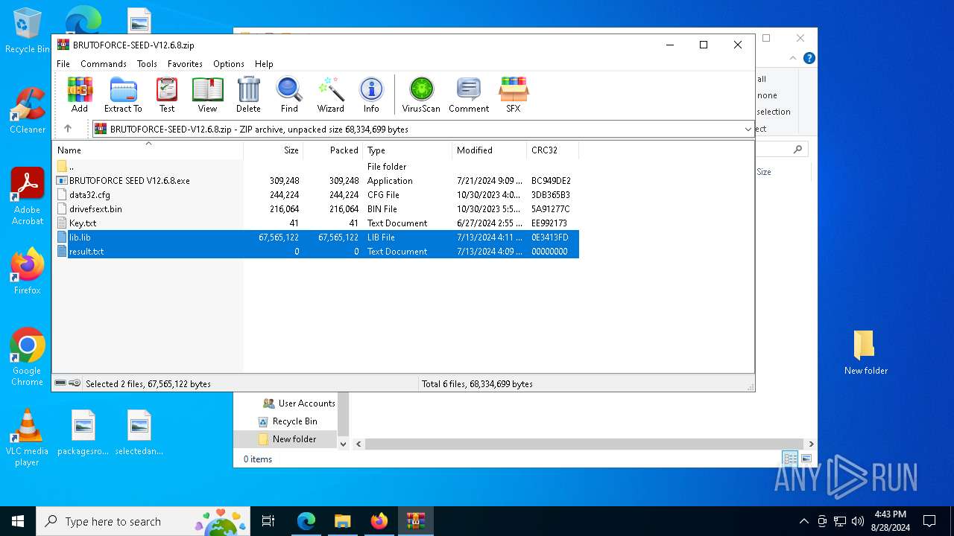Click the Add toolbar icon in WinRAR

coord(80,95)
